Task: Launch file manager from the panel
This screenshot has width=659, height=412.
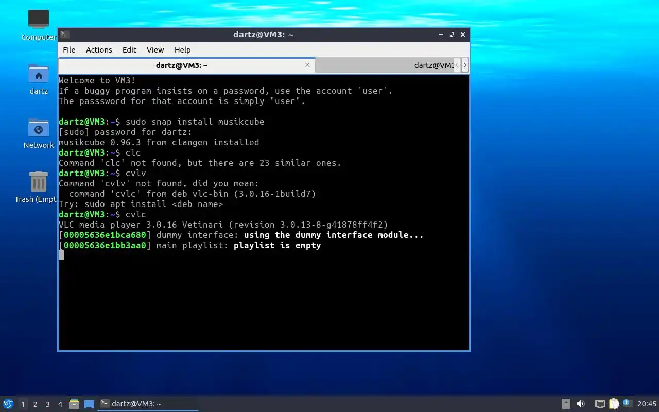Action: [x=74, y=404]
